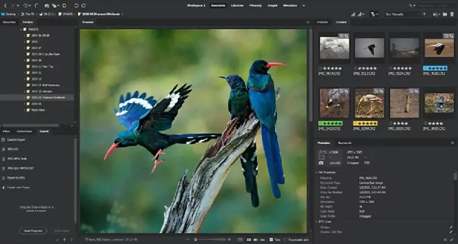Click the View Progress button

33,231
